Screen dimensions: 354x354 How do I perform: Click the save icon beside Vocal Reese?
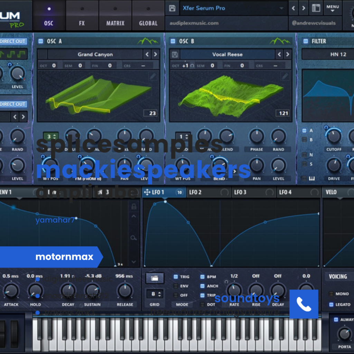pyautogui.click(x=175, y=54)
